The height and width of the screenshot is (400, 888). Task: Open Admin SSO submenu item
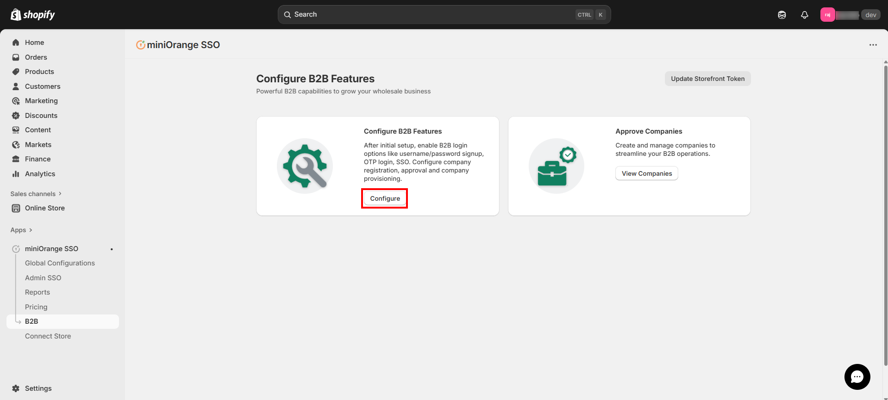tap(43, 278)
